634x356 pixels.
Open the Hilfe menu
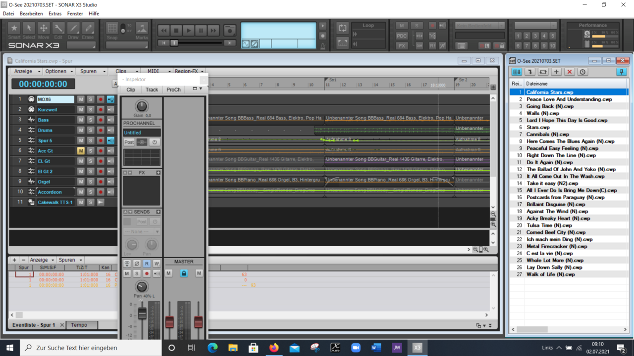click(x=94, y=13)
